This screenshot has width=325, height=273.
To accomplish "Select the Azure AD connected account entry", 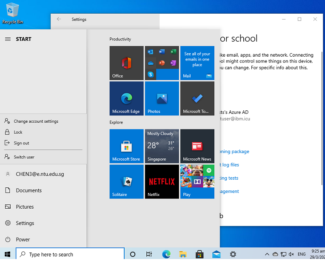I will click(x=235, y=115).
